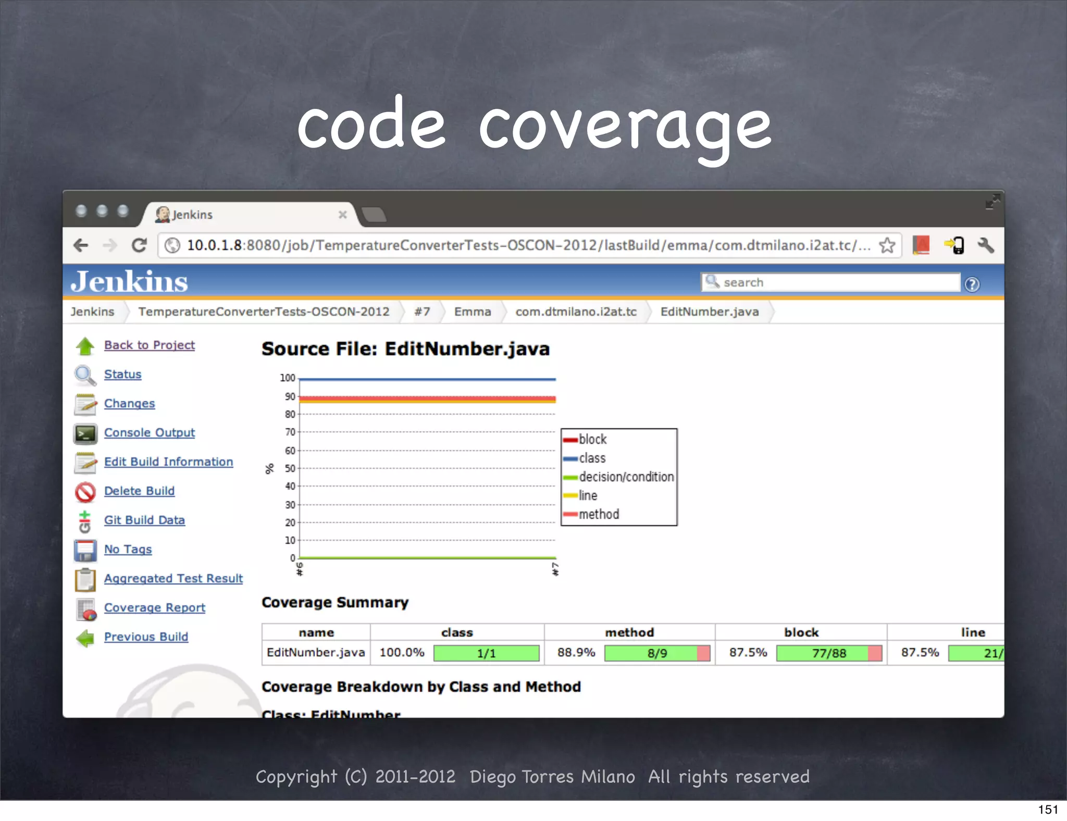Click the red Delete Build icon
Screen dimensions: 1067x821
[x=85, y=492]
